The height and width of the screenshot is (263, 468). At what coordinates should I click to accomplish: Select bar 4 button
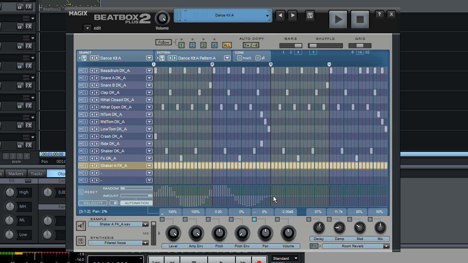[214, 45]
